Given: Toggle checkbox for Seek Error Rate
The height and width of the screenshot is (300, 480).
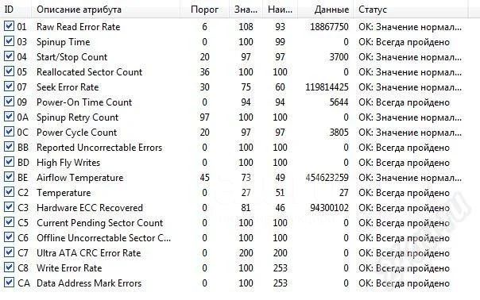Looking at the screenshot, I should (x=9, y=87).
